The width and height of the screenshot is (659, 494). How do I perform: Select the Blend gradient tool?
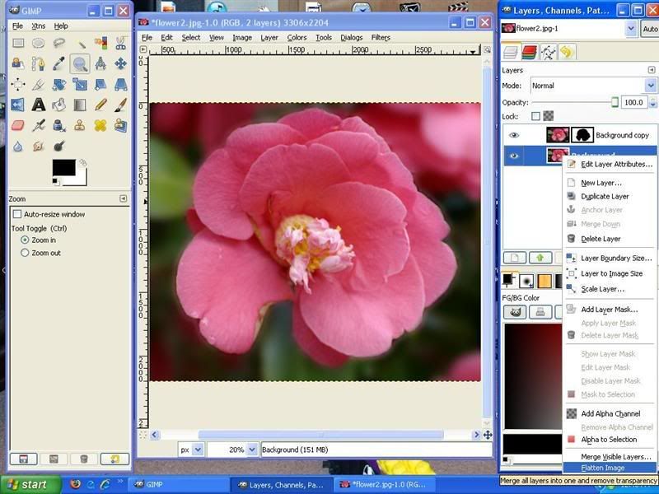click(x=79, y=105)
